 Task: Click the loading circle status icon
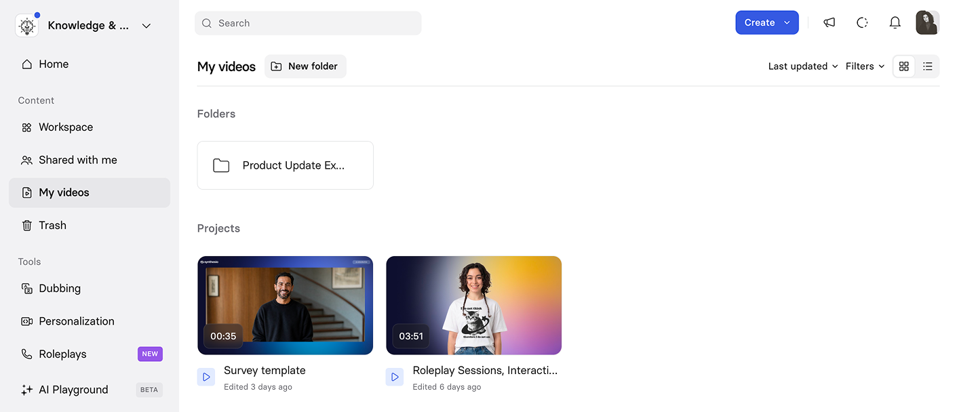(x=862, y=22)
